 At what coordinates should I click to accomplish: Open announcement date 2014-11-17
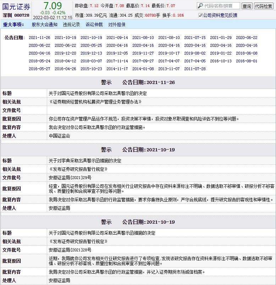tap(117, 69)
